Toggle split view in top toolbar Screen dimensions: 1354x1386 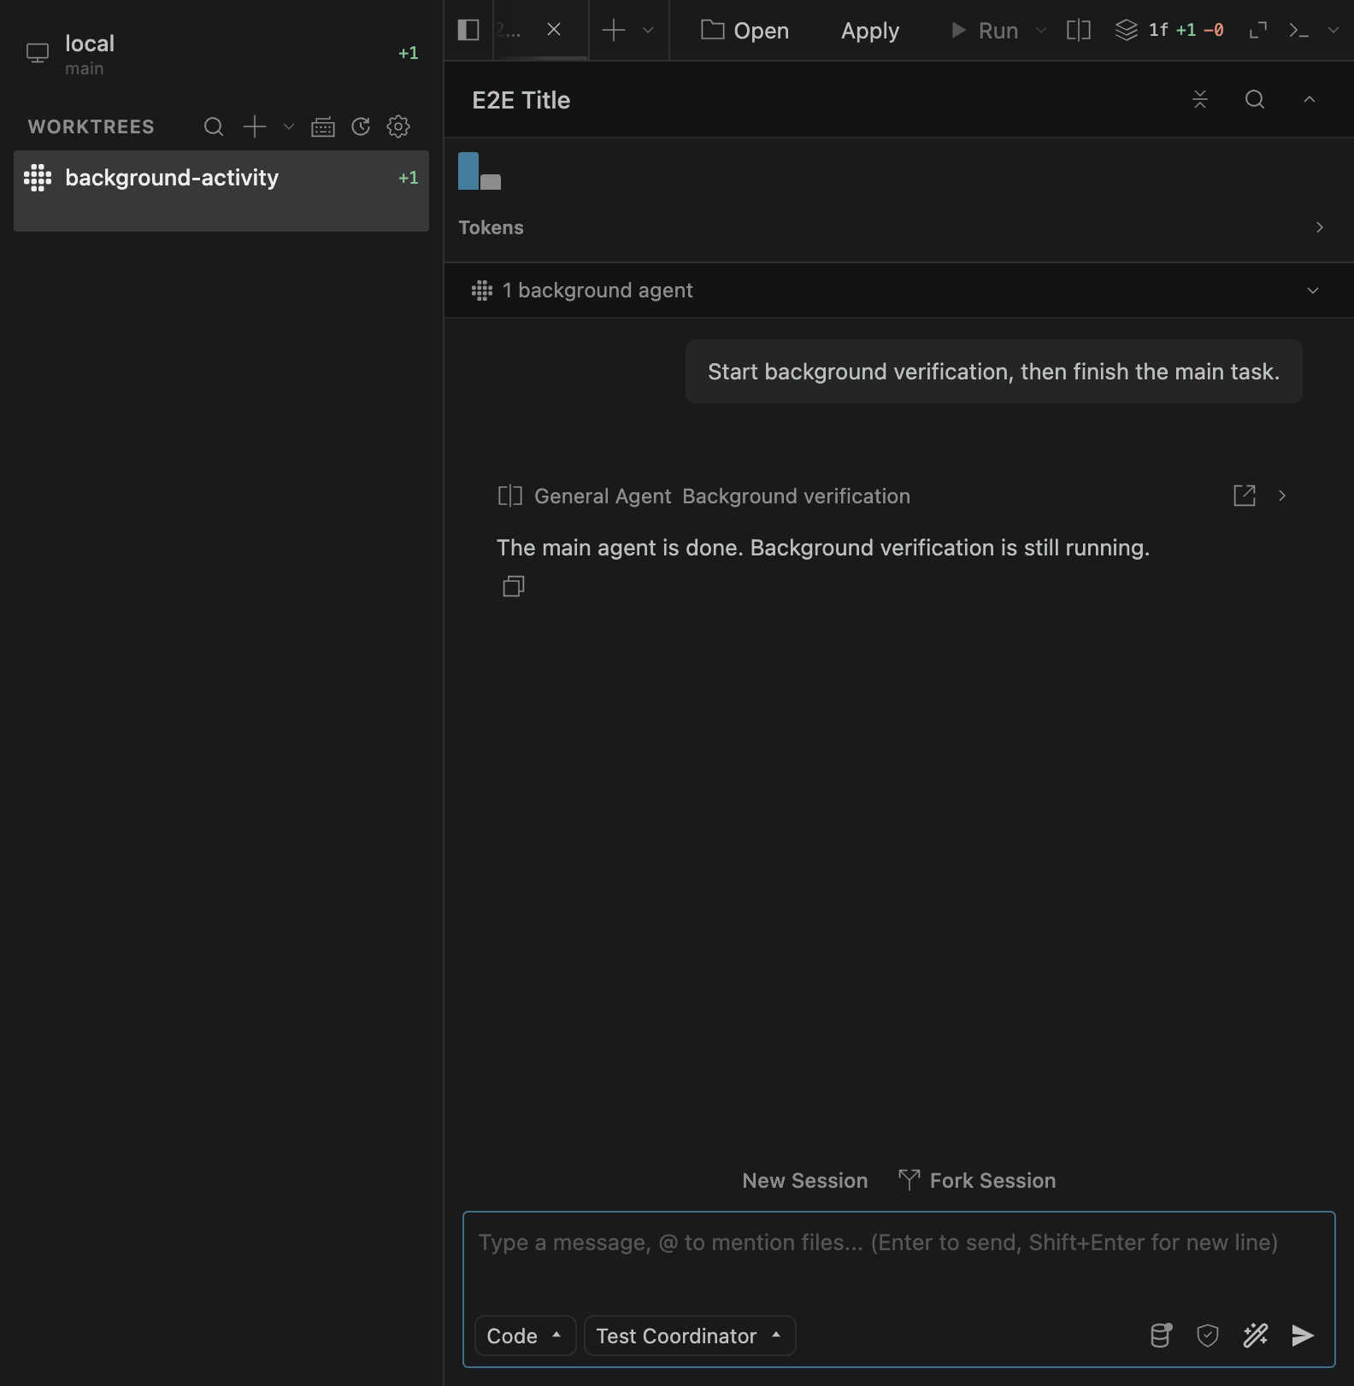pos(1079,30)
